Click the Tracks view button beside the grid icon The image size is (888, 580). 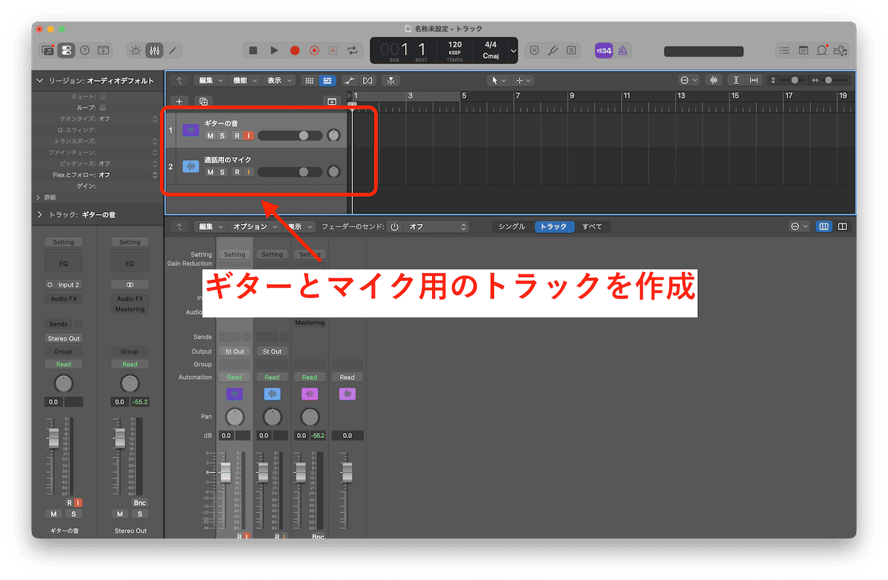pos(327,80)
